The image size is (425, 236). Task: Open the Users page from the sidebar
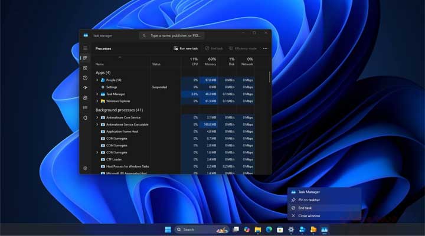(85, 98)
